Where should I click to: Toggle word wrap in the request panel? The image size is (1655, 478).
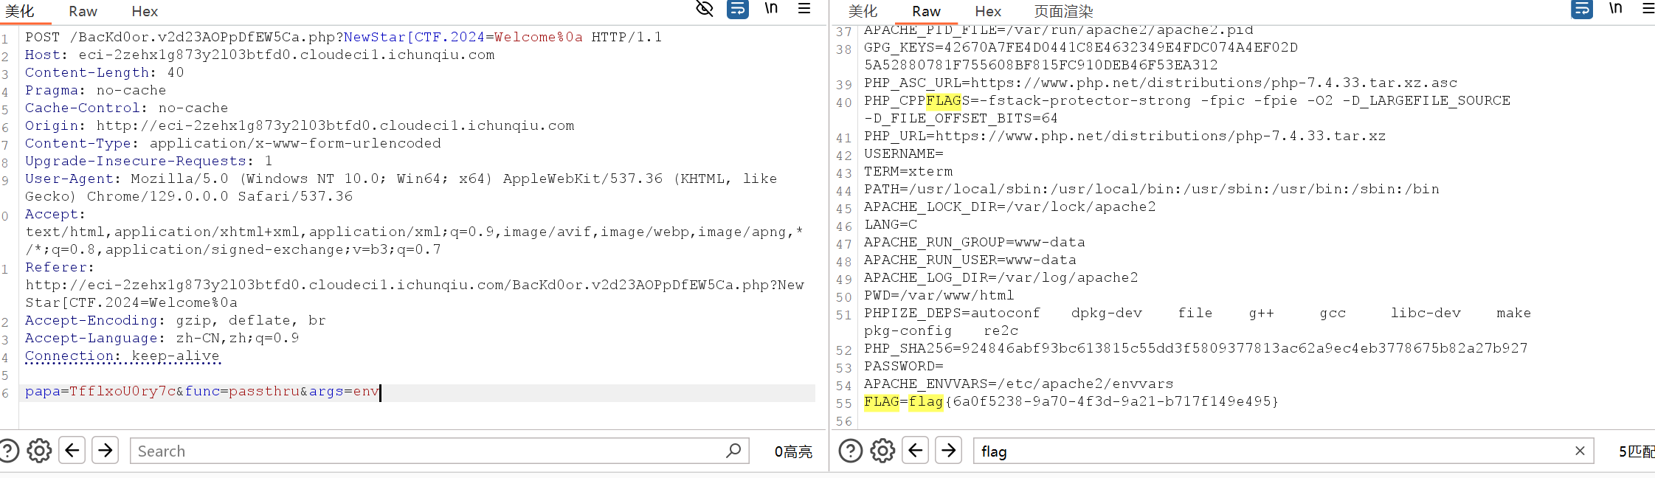[x=738, y=9]
